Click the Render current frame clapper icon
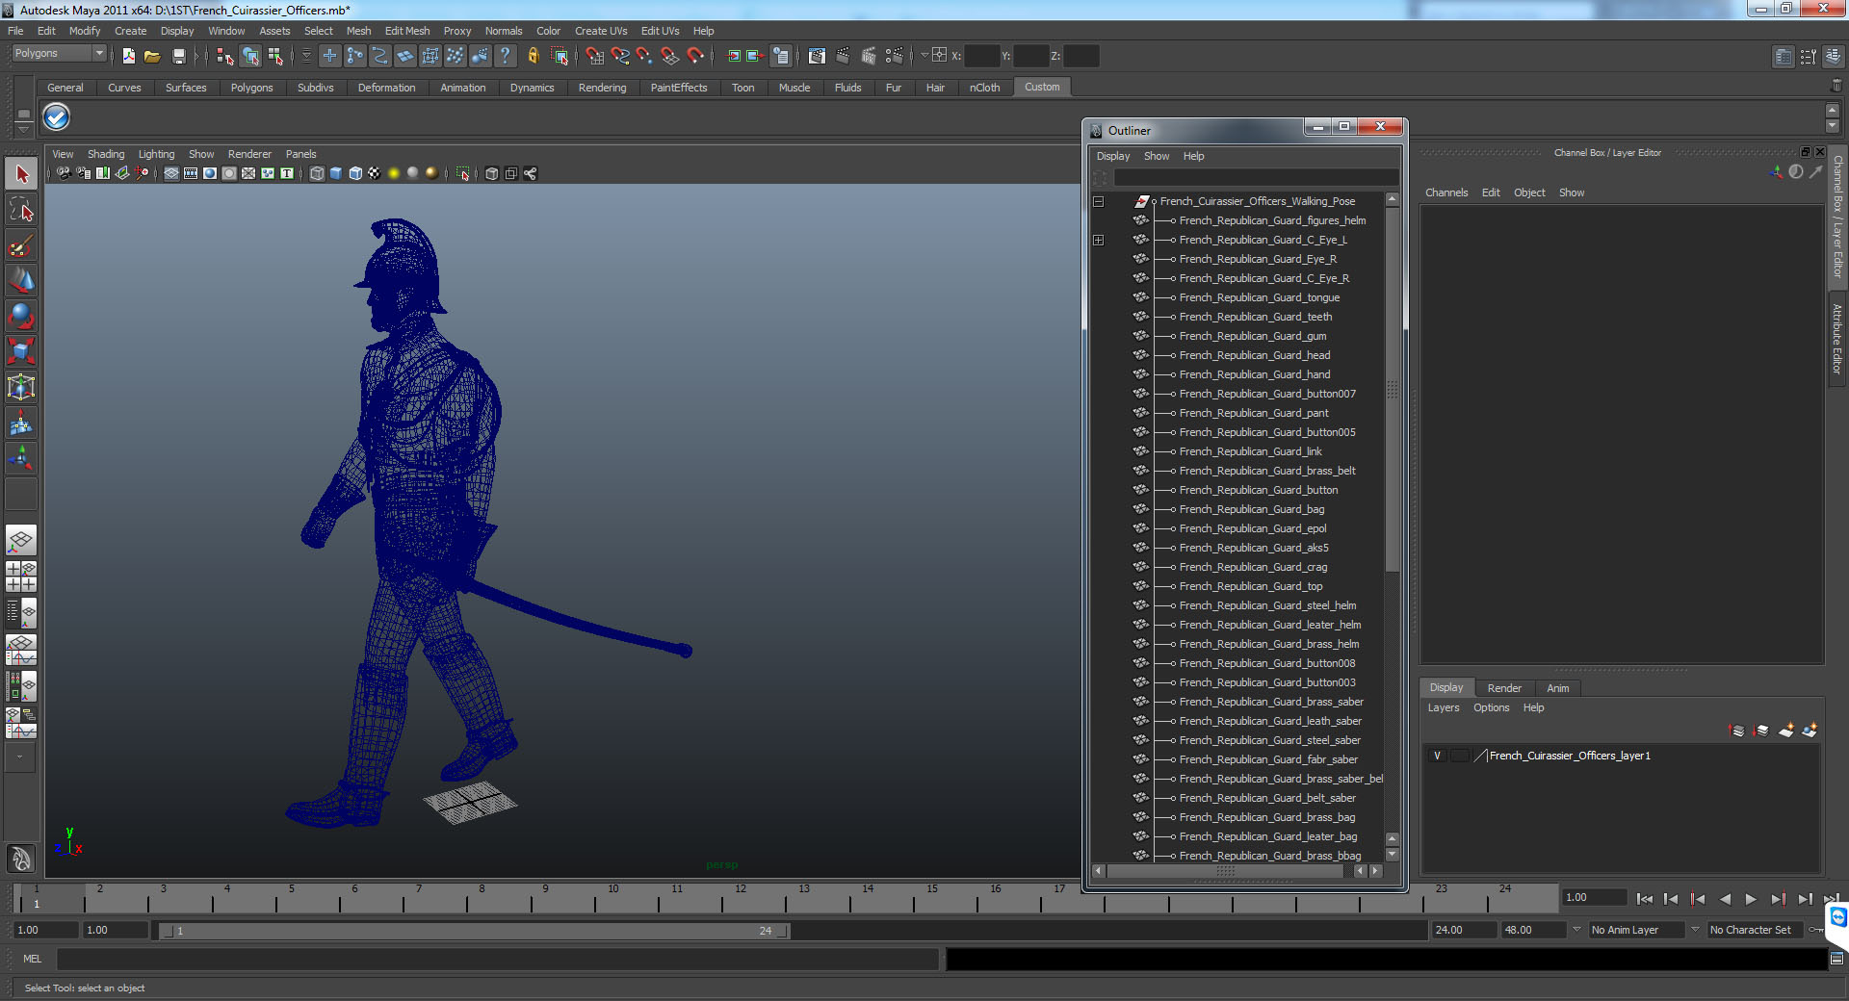1849x1001 pixels. click(x=843, y=56)
